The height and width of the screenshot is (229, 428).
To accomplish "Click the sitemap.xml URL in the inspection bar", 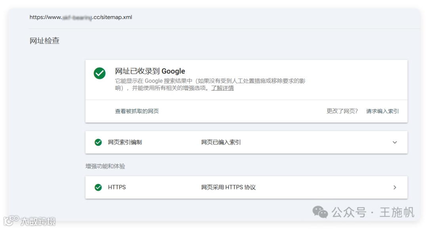I will 81,17.
